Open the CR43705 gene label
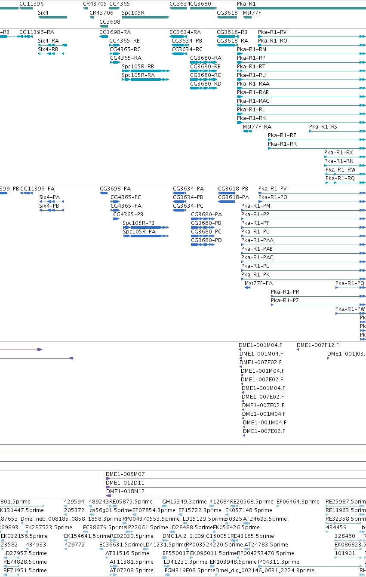The width and height of the screenshot is (366, 577). 95,3
